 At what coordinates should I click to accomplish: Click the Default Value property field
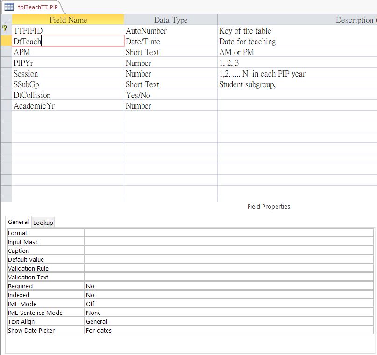click(x=229, y=259)
